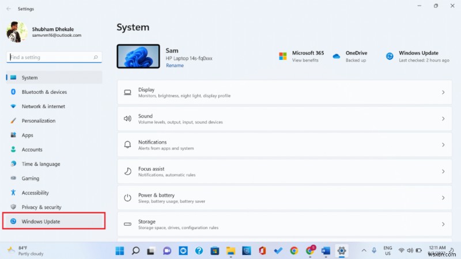
Task: Open File Explorer from the taskbar
Action: (231, 251)
